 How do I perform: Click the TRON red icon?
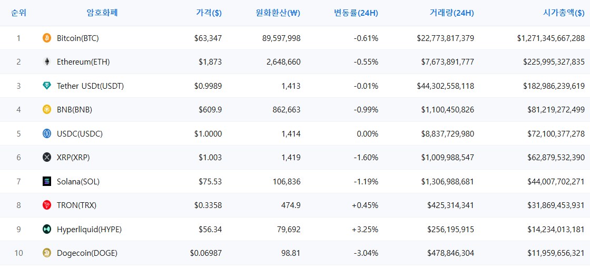(x=47, y=205)
